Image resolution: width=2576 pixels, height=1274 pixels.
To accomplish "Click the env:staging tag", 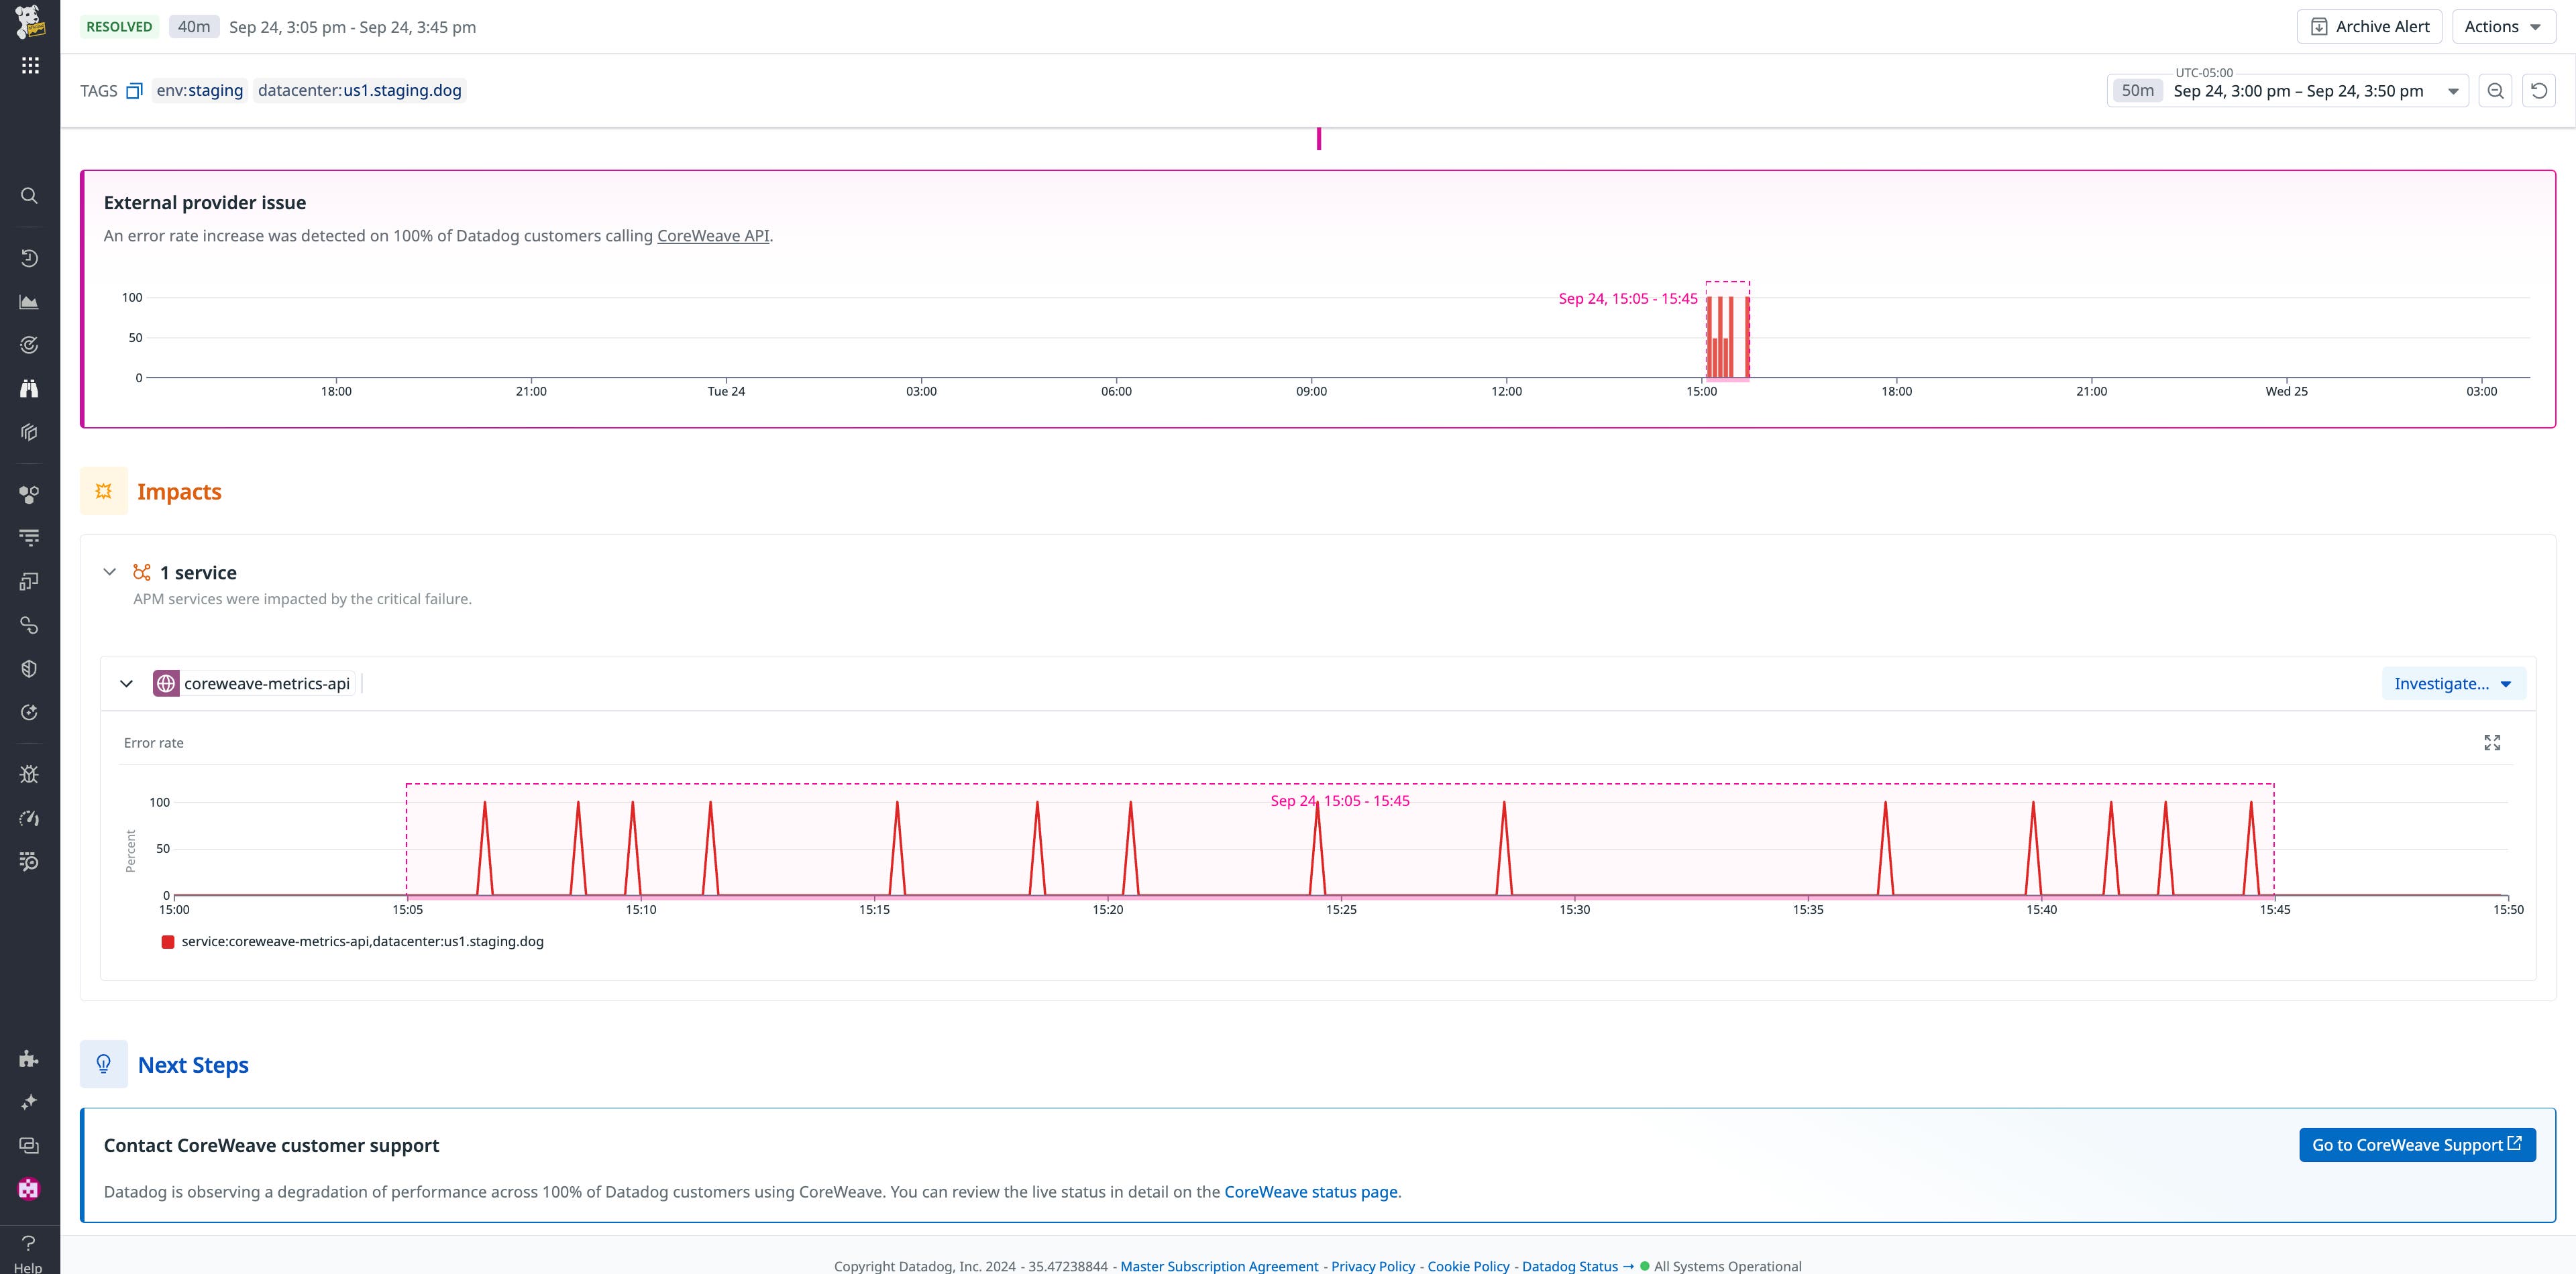I will 198,90.
